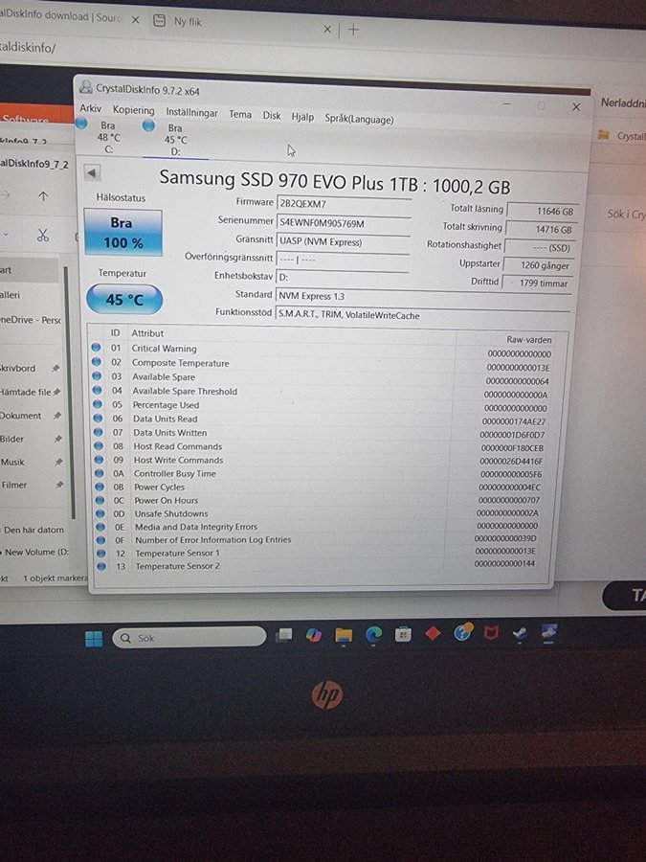Open File Explorer from the taskbar

click(344, 635)
